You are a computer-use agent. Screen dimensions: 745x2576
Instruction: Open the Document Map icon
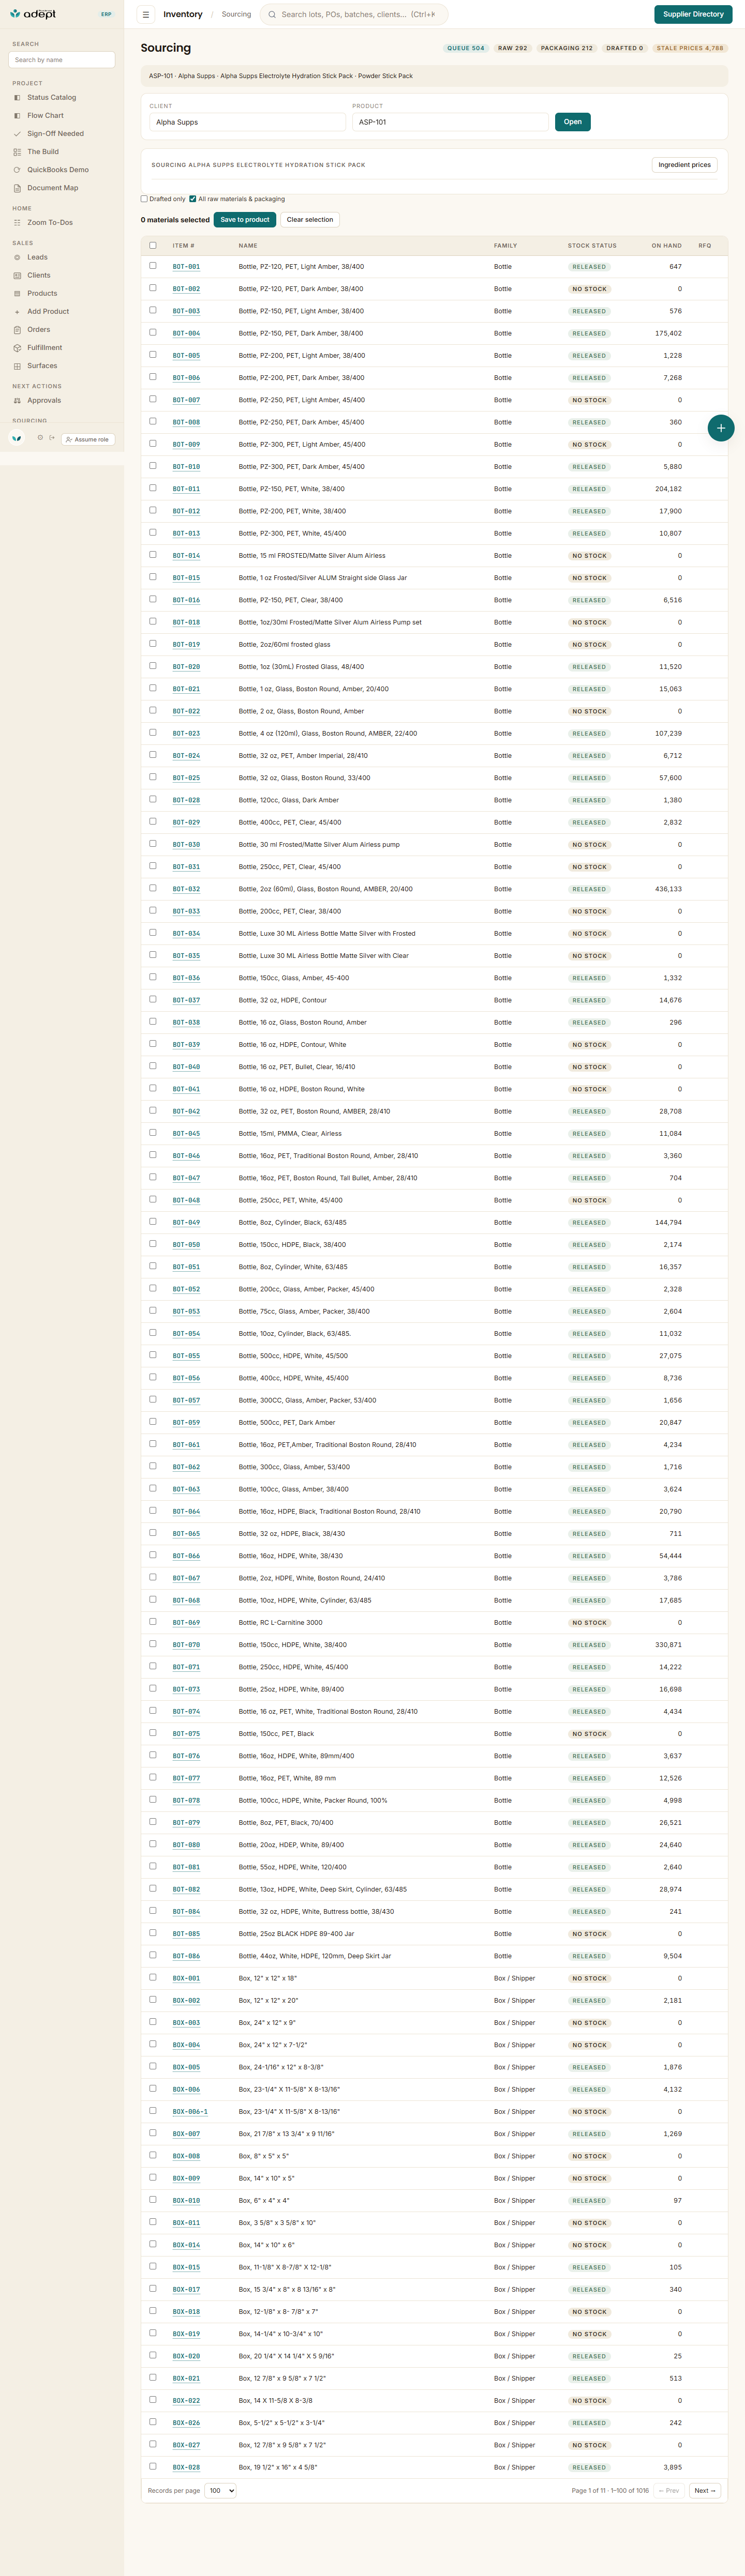point(17,188)
